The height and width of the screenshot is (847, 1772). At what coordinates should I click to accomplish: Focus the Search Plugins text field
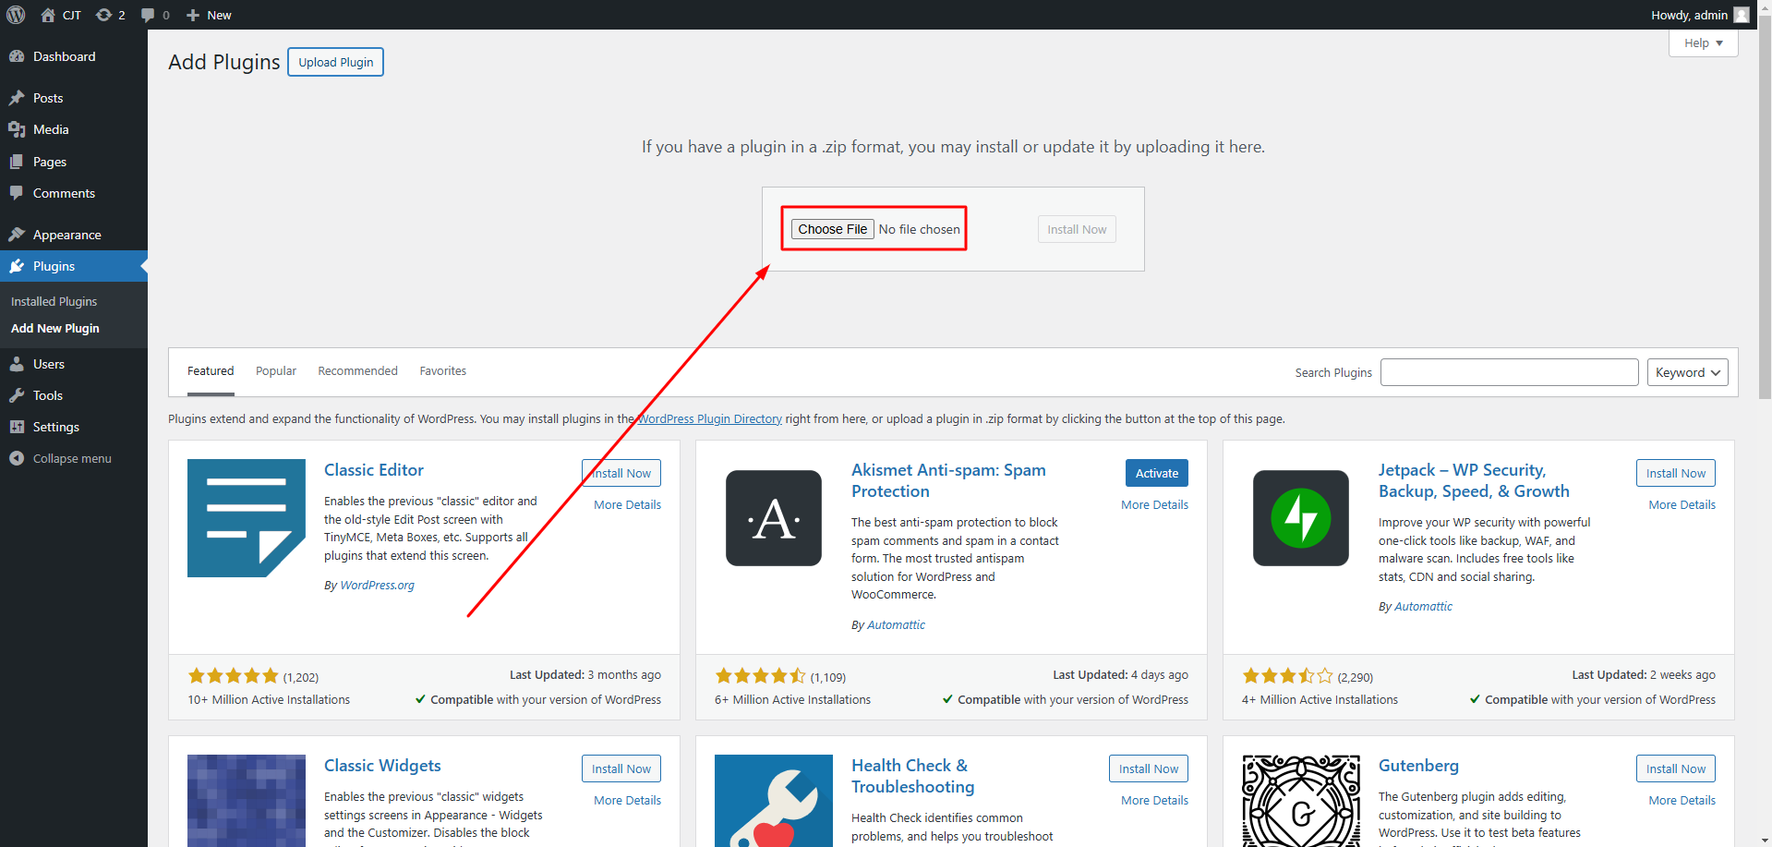[1509, 372]
